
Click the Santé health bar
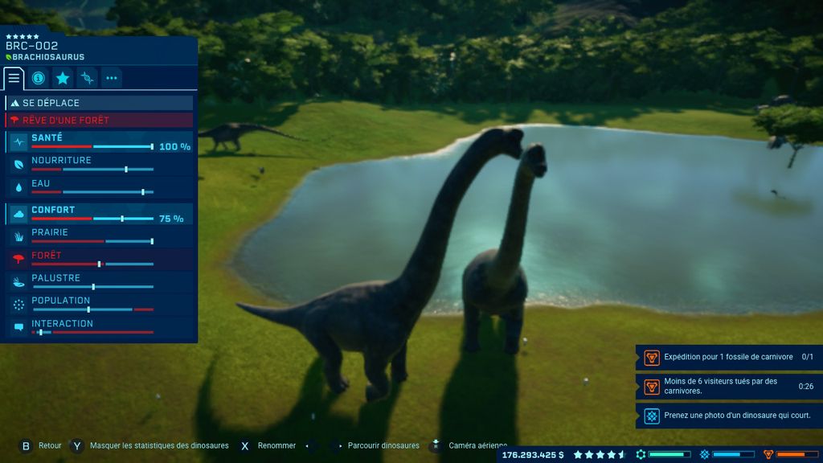click(92, 146)
